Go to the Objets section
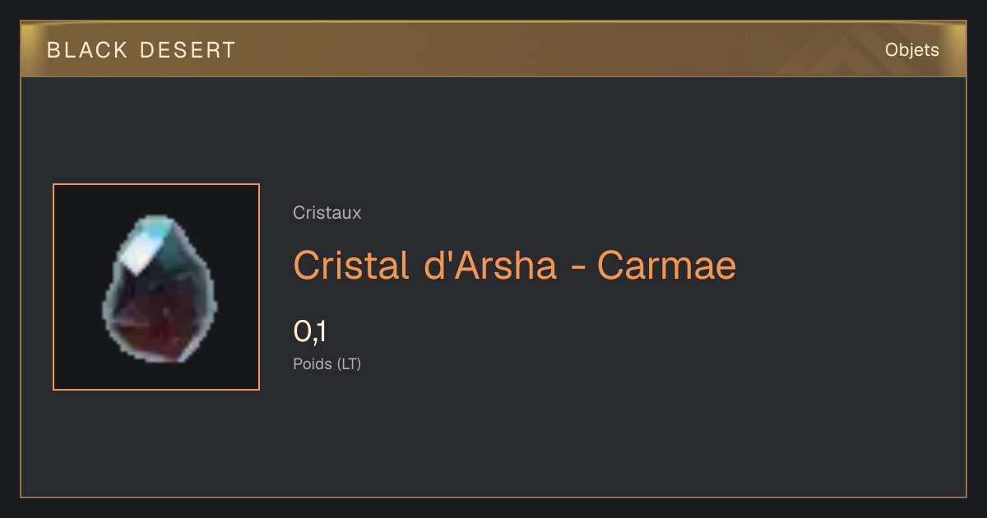Viewport: 987px width, 518px height. (x=912, y=50)
